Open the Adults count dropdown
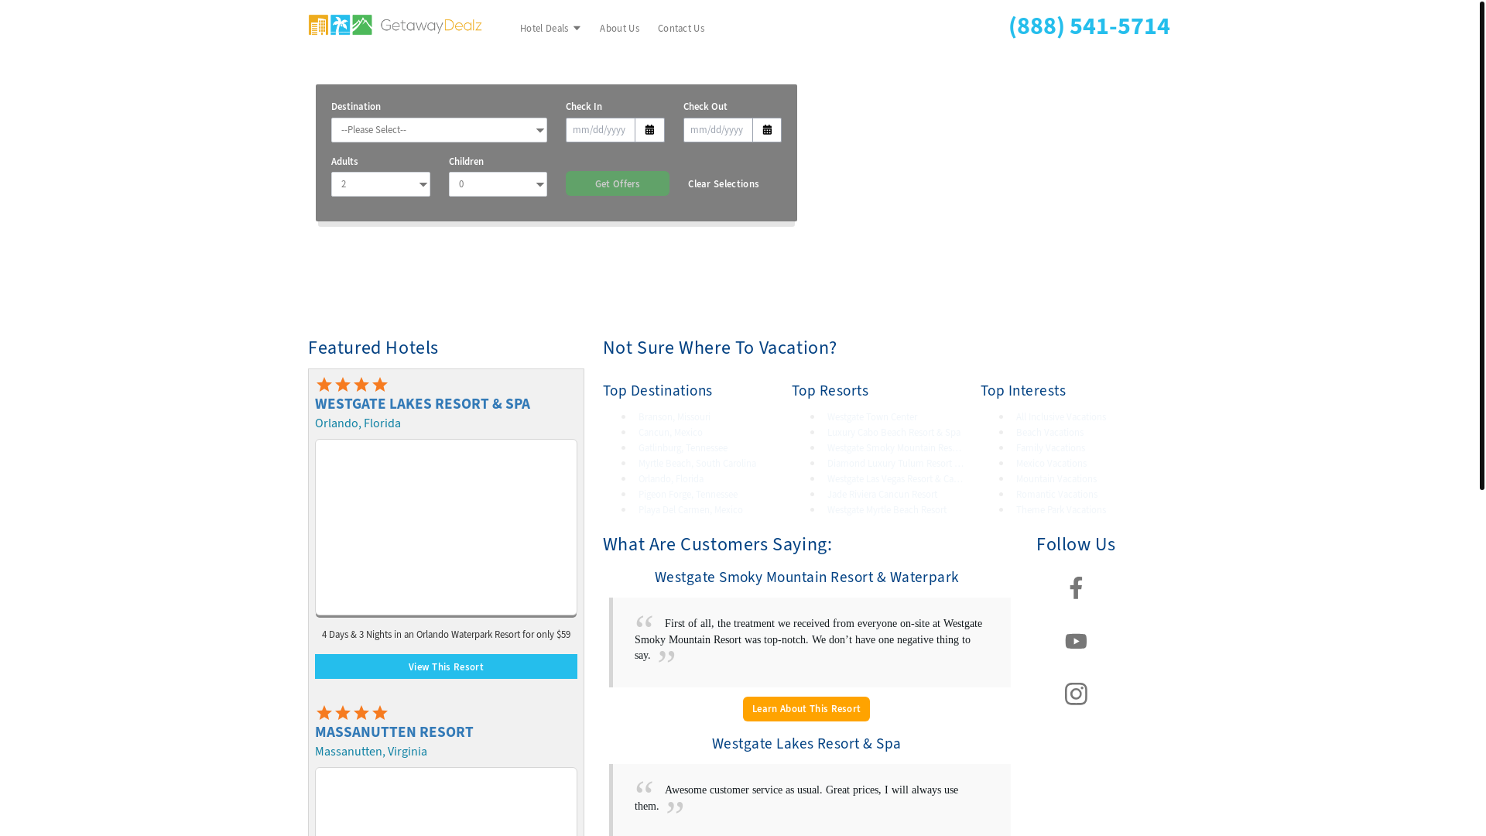Image resolution: width=1486 pixels, height=836 pixels. (381, 184)
